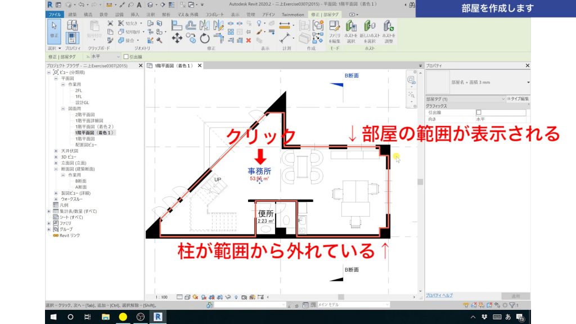Select the ファミリを編集 (Edit Family) icon
Screen dimensions: 576x324
334,26
